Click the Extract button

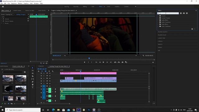119,62
